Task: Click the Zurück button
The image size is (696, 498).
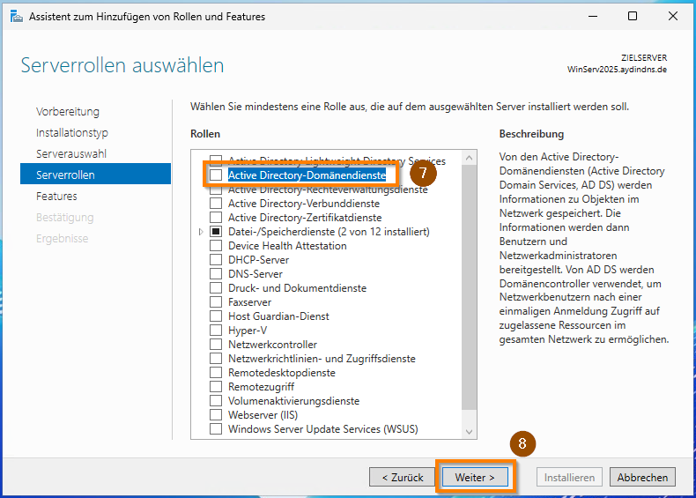Action: [402, 478]
